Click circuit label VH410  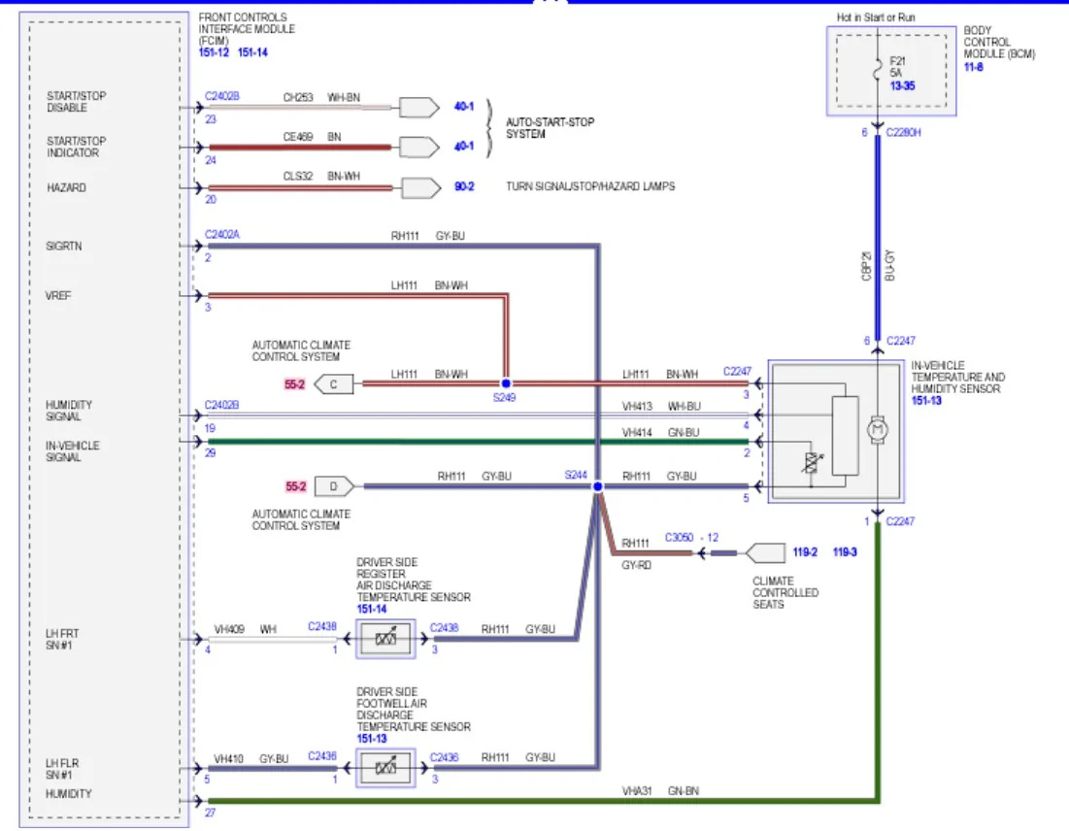point(228,759)
